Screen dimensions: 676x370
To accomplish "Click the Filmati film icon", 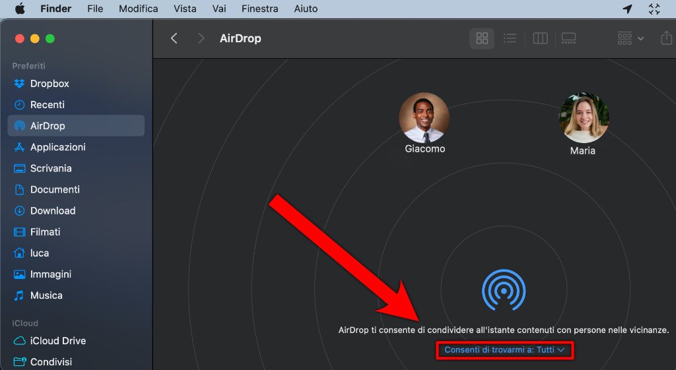I will [x=19, y=232].
